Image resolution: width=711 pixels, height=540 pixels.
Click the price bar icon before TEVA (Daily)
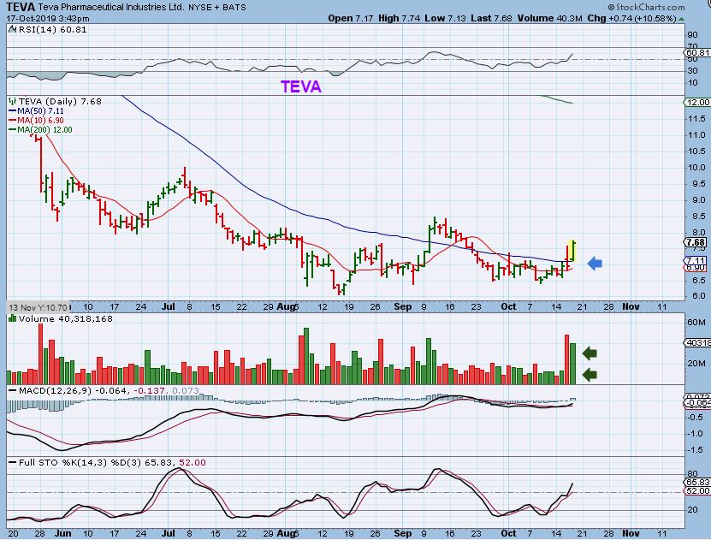click(x=12, y=102)
